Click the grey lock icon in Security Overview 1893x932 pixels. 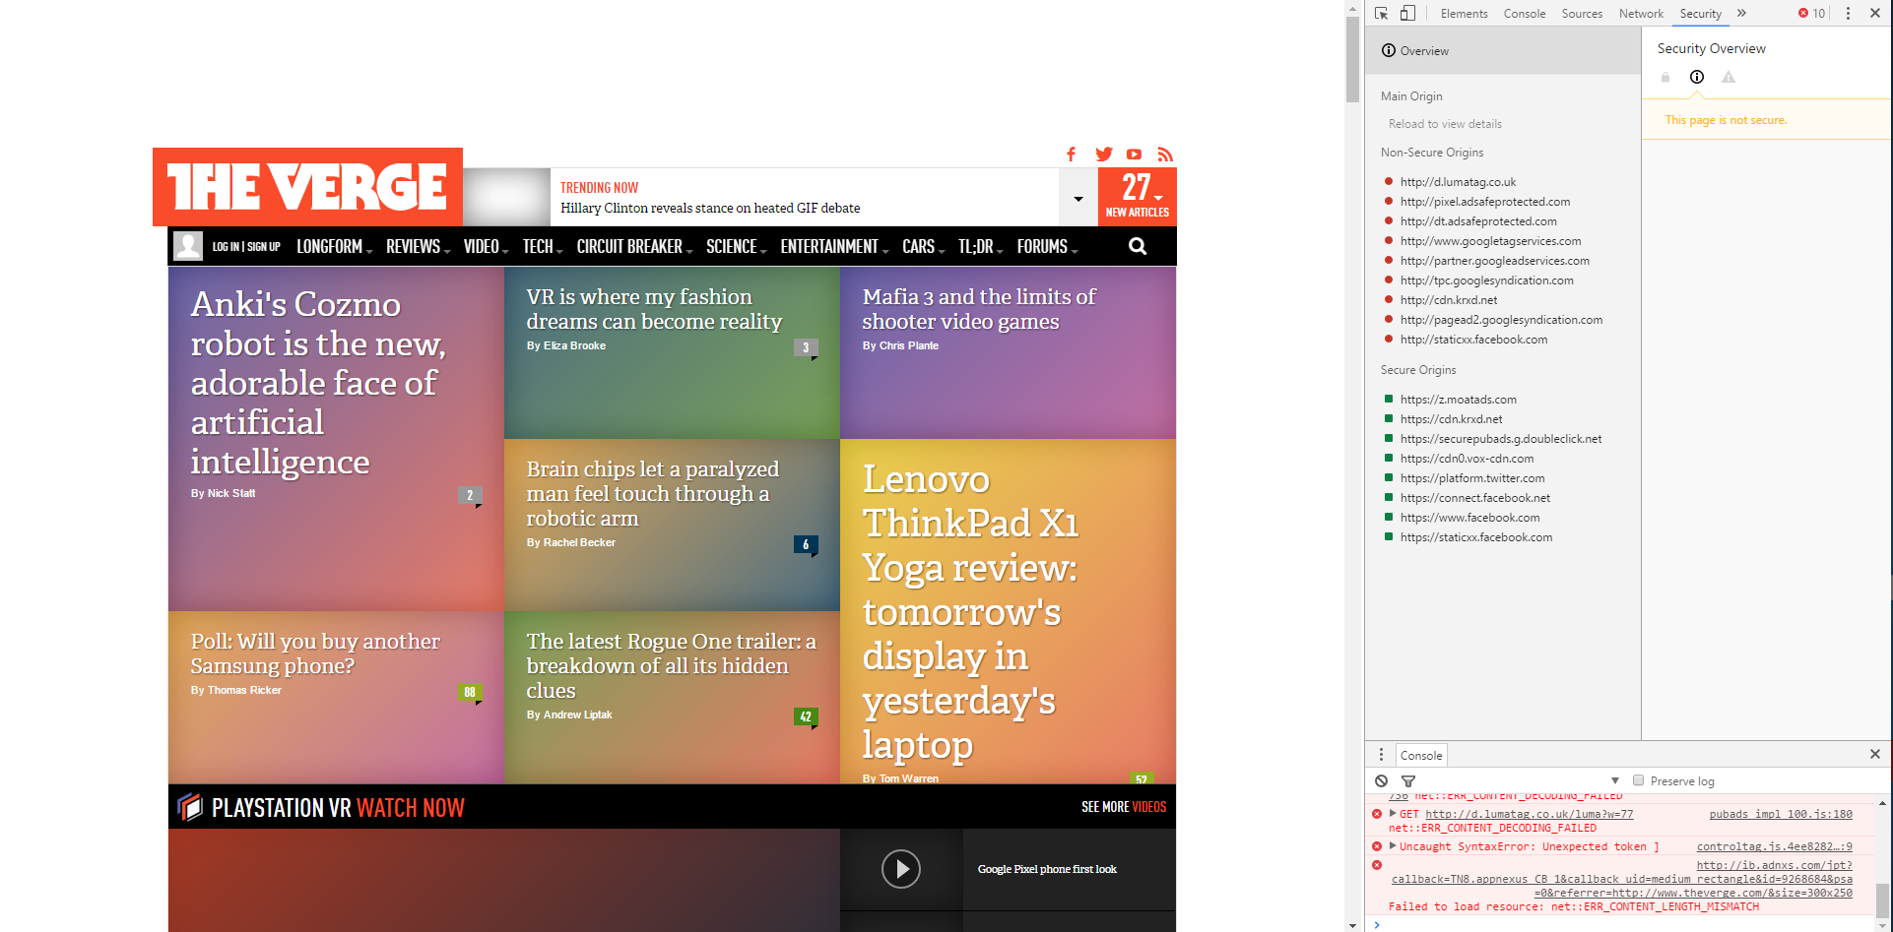pos(1665,77)
